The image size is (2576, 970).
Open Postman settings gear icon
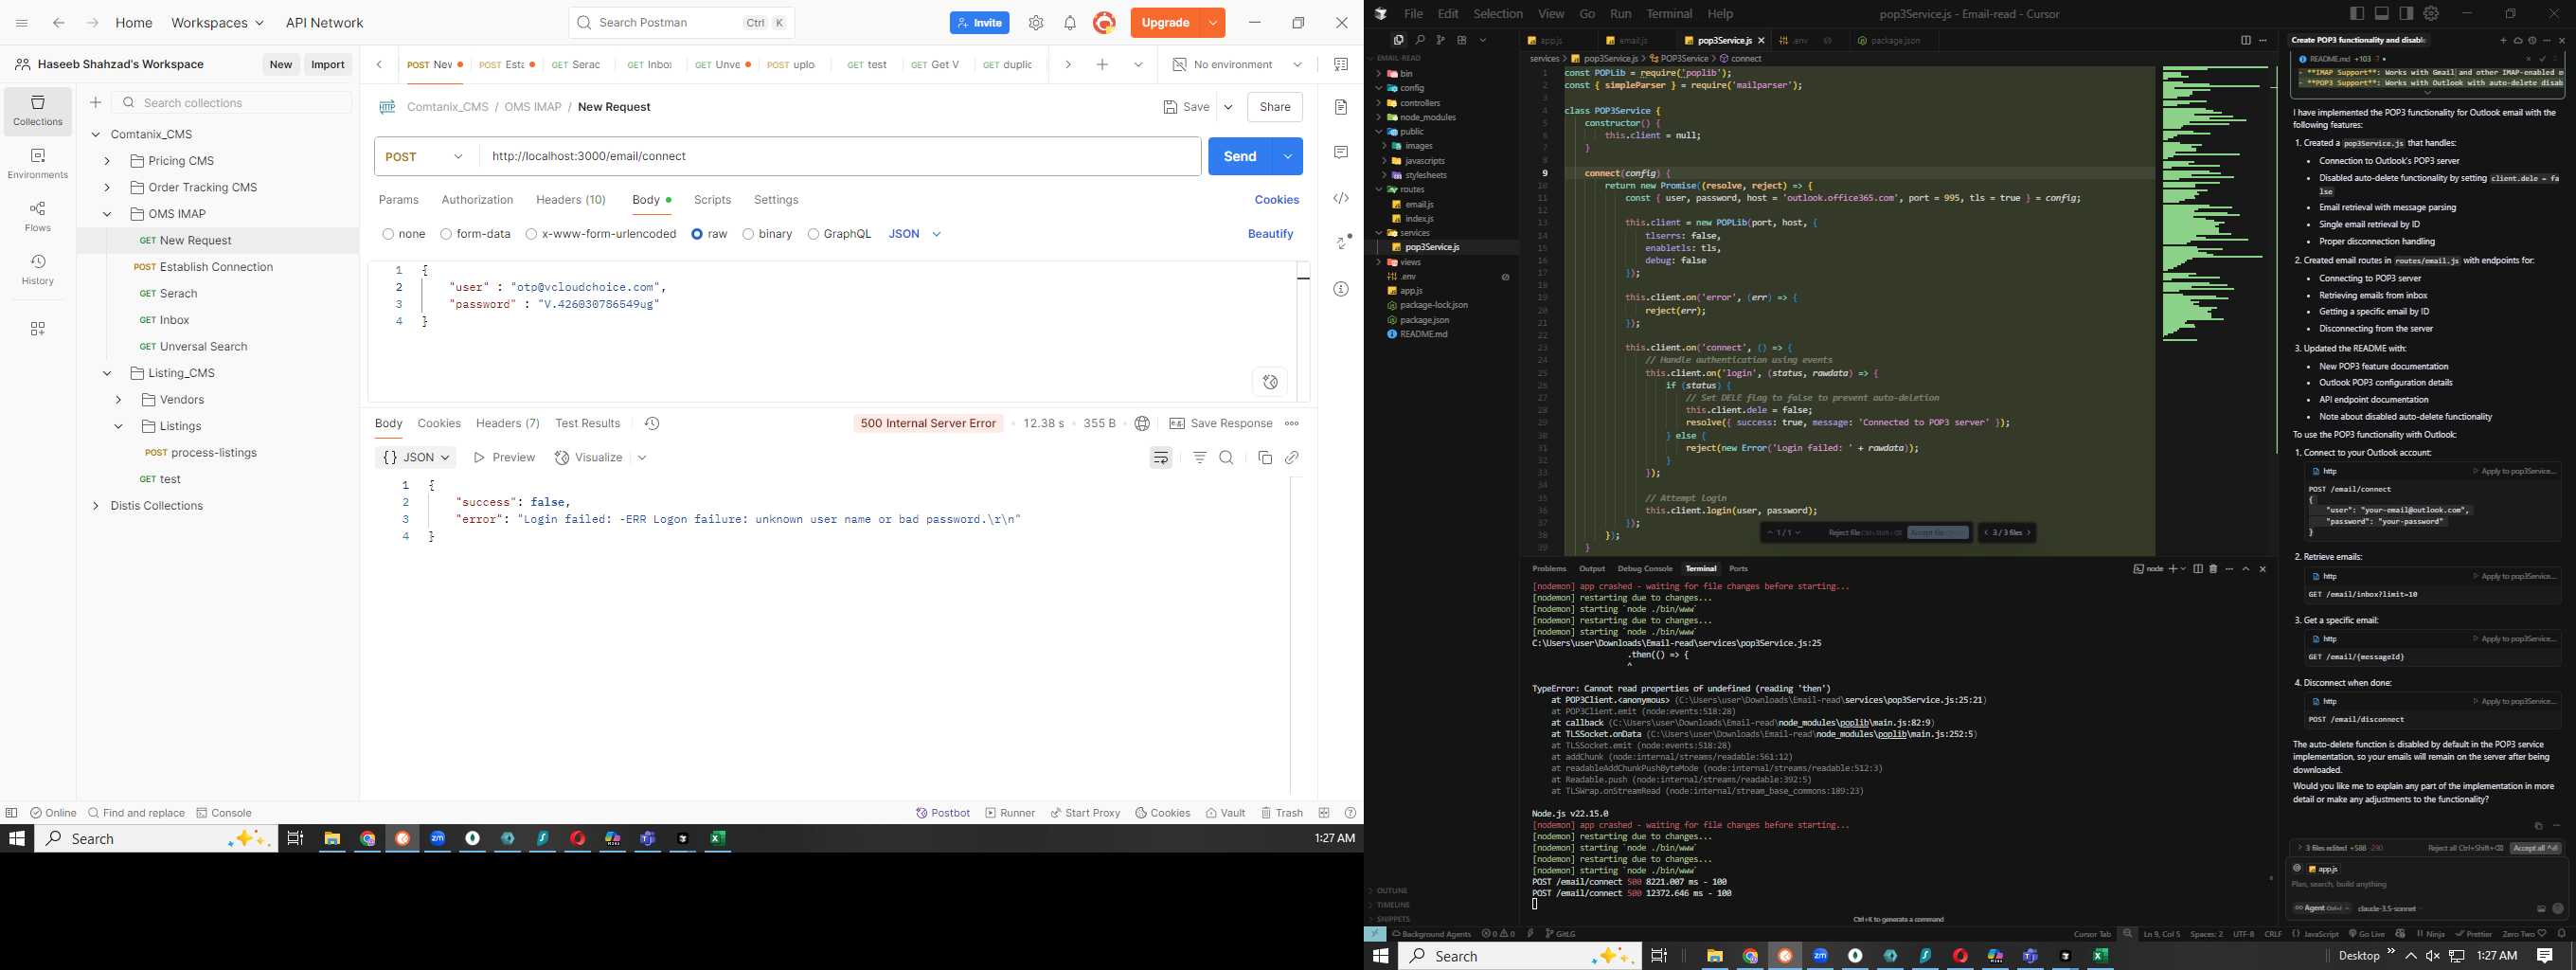(x=1036, y=23)
